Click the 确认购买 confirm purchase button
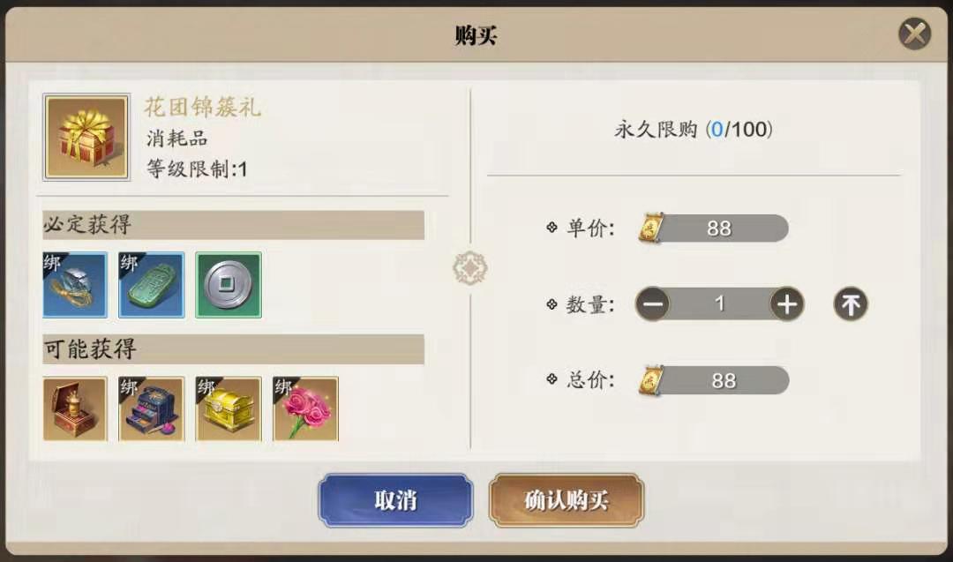The height and width of the screenshot is (562, 953). pos(566,500)
